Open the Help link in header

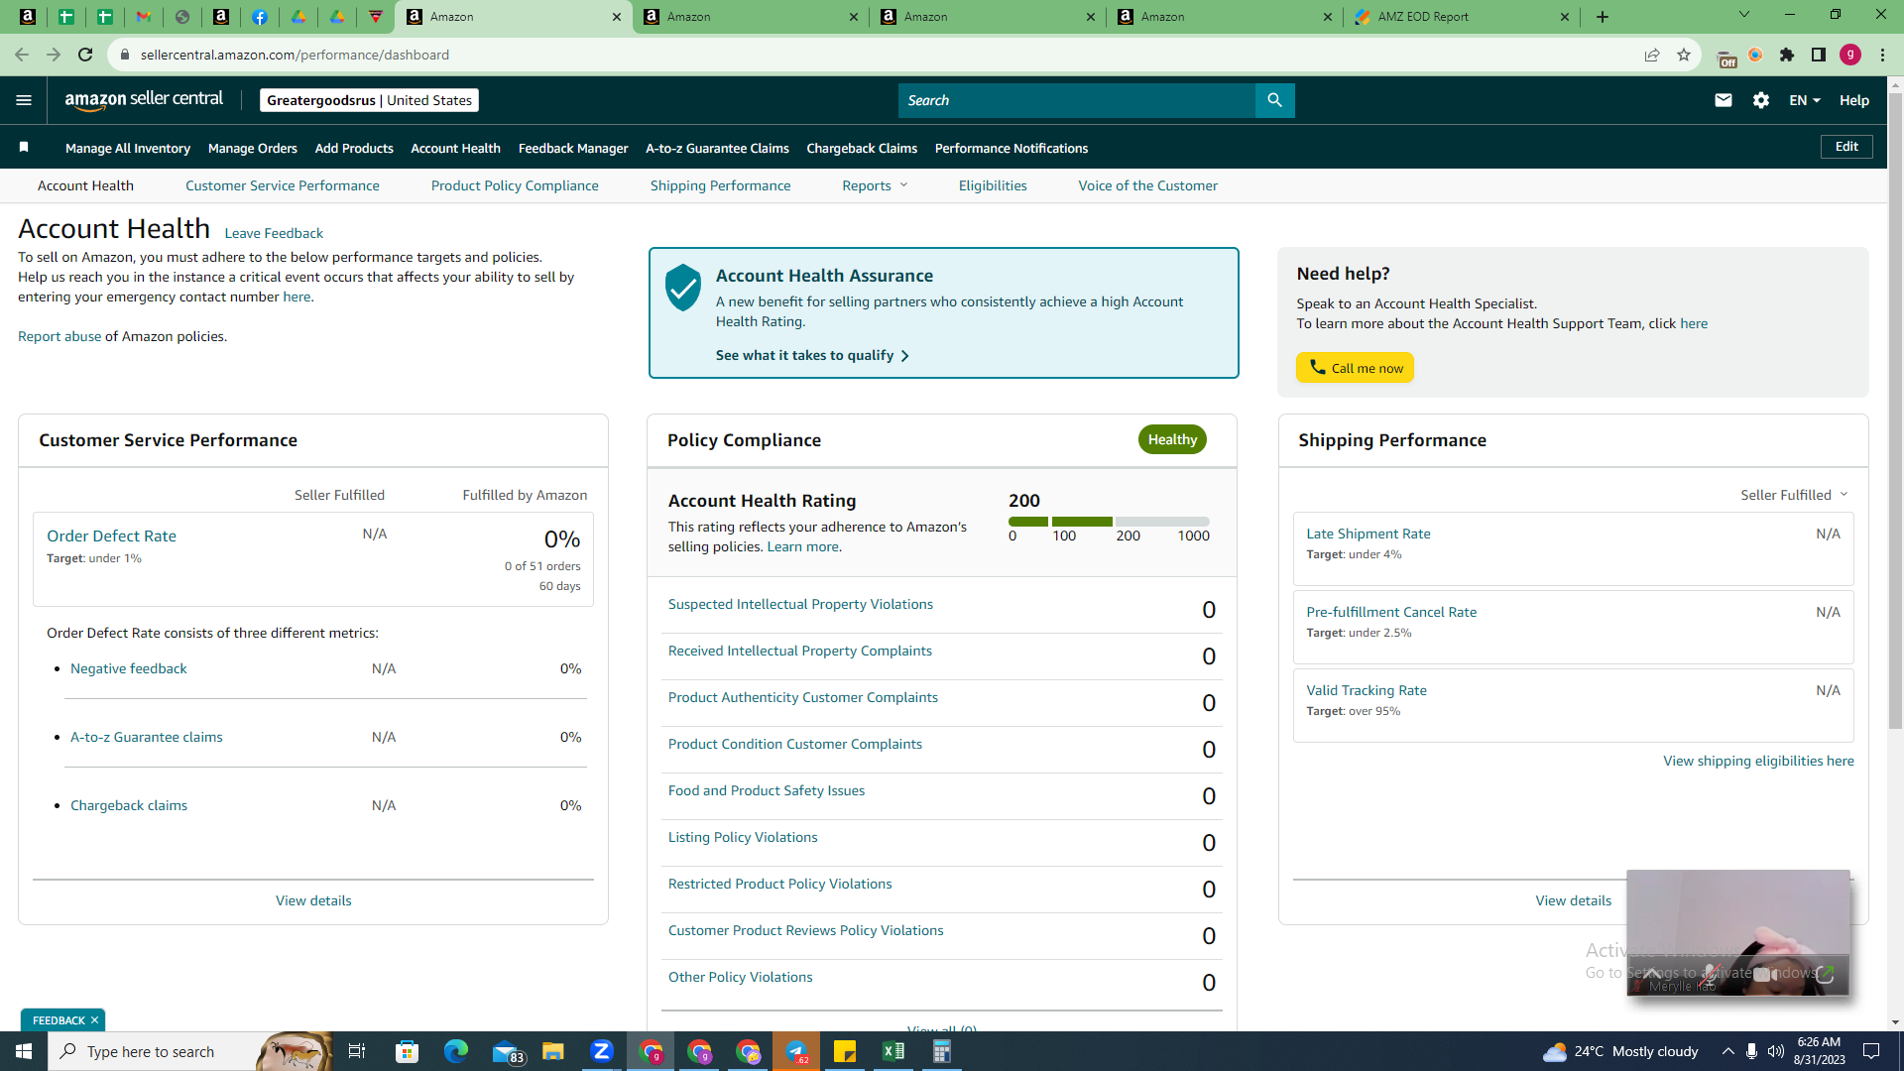click(x=1854, y=100)
